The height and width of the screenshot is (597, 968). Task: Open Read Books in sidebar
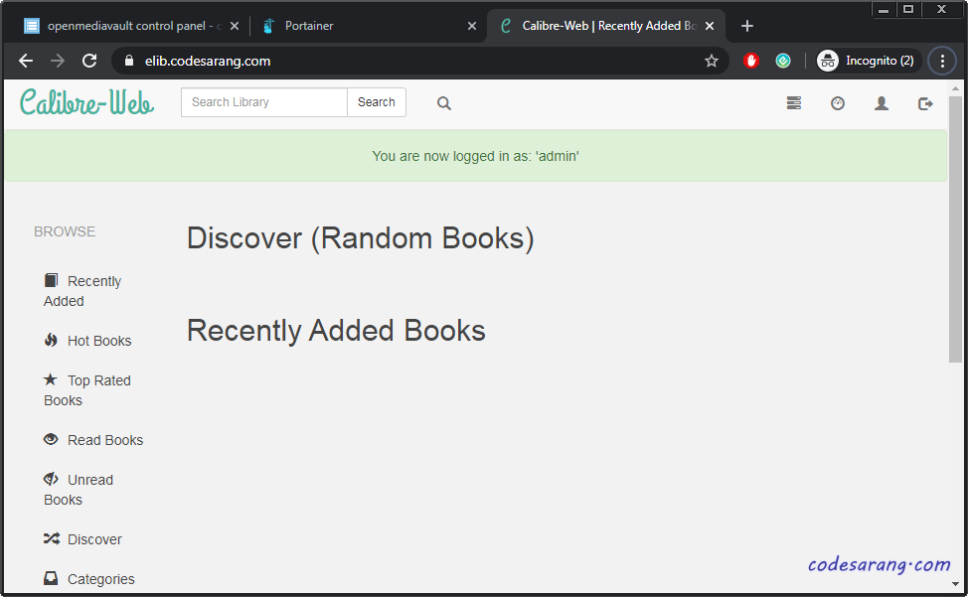point(93,440)
